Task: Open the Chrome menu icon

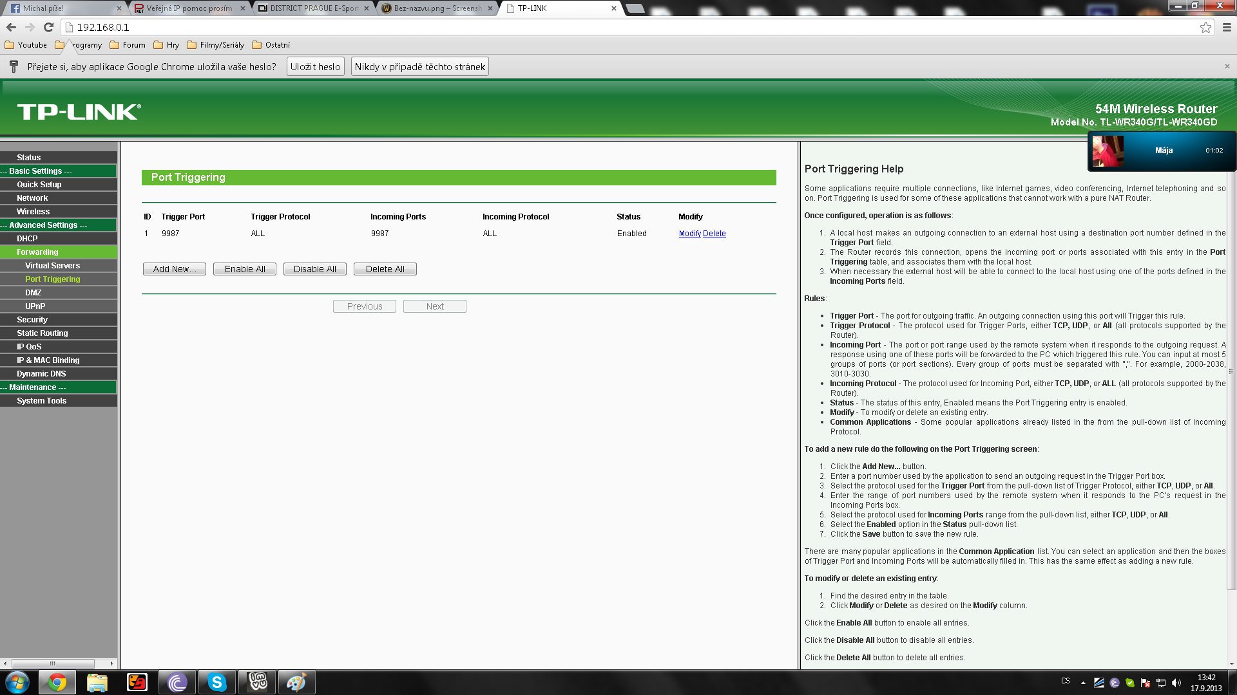Action: point(1227,27)
